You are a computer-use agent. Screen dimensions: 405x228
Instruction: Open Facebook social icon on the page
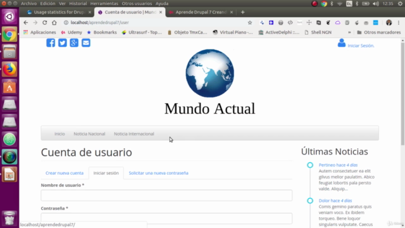51,42
